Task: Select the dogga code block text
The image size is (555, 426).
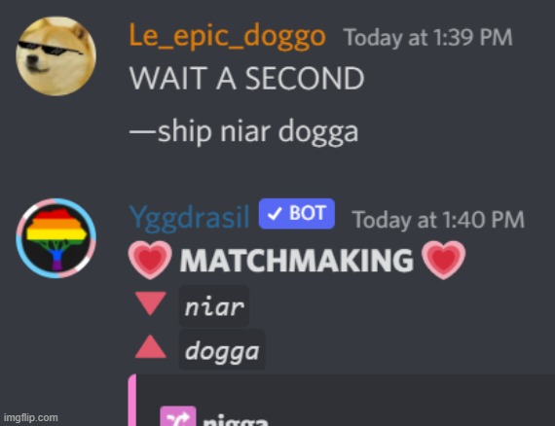Action: 222,350
